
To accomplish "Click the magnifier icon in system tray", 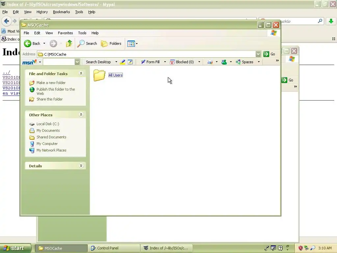I will click(x=313, y=248).
